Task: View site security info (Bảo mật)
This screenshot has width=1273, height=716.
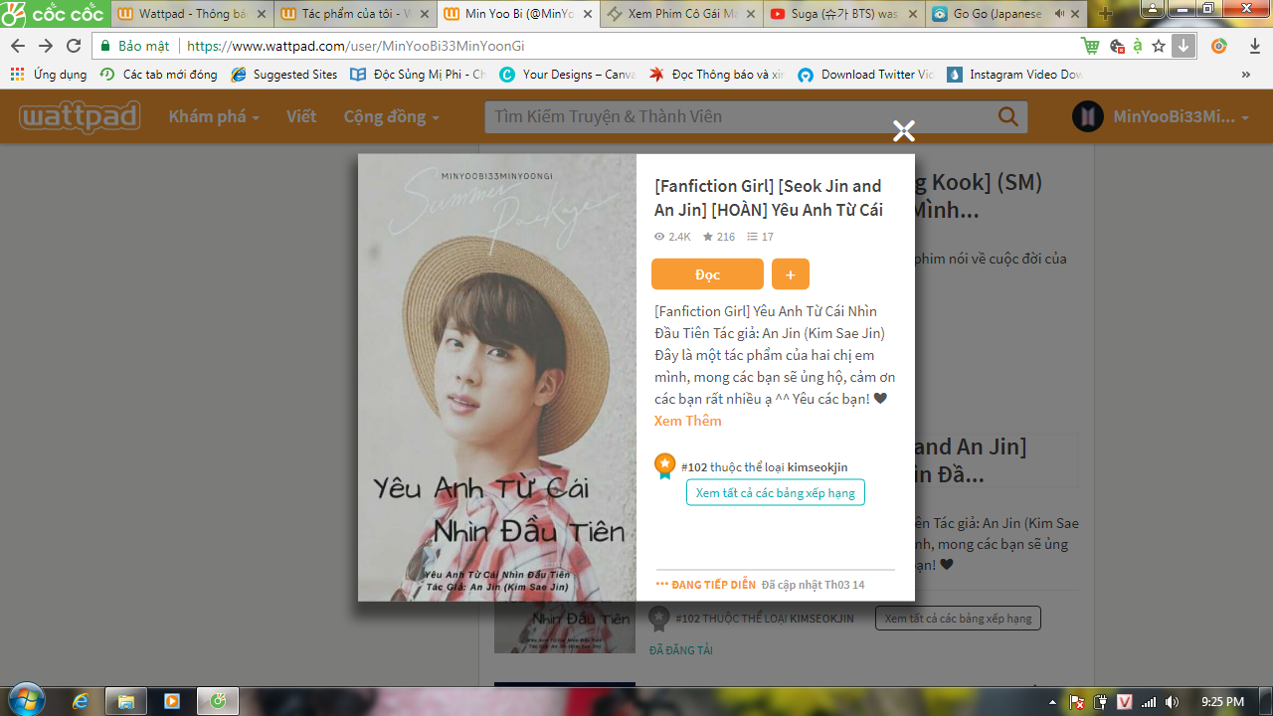Action: click(x=136, y=46)
